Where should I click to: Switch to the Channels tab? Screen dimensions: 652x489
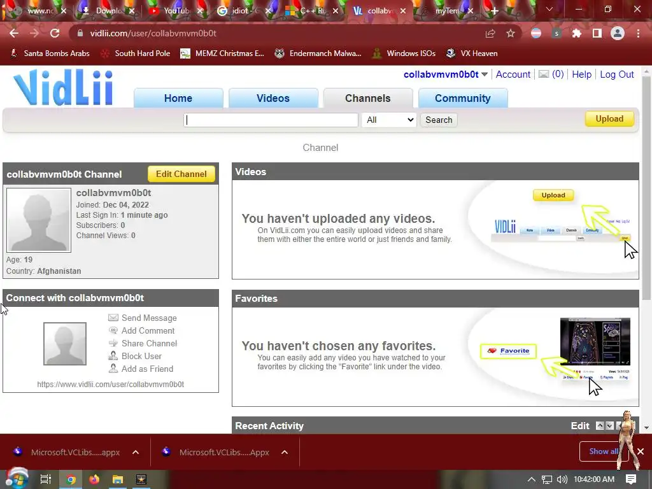click(367, 98)
